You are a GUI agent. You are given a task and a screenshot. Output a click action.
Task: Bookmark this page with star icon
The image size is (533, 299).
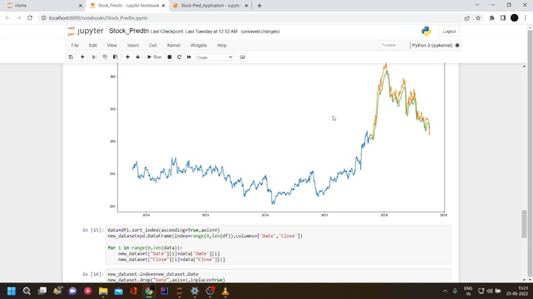pos(478,18)
